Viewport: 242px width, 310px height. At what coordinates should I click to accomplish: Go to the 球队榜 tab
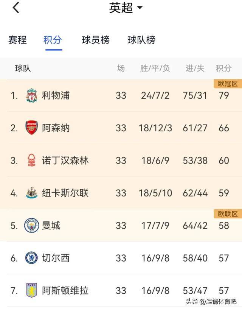pyautogui.click(x=141, y=40)
